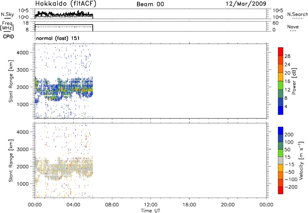308x213 pixels.
Task: Click the velocity scatter band near 2000 km
Action: point(64,168)
